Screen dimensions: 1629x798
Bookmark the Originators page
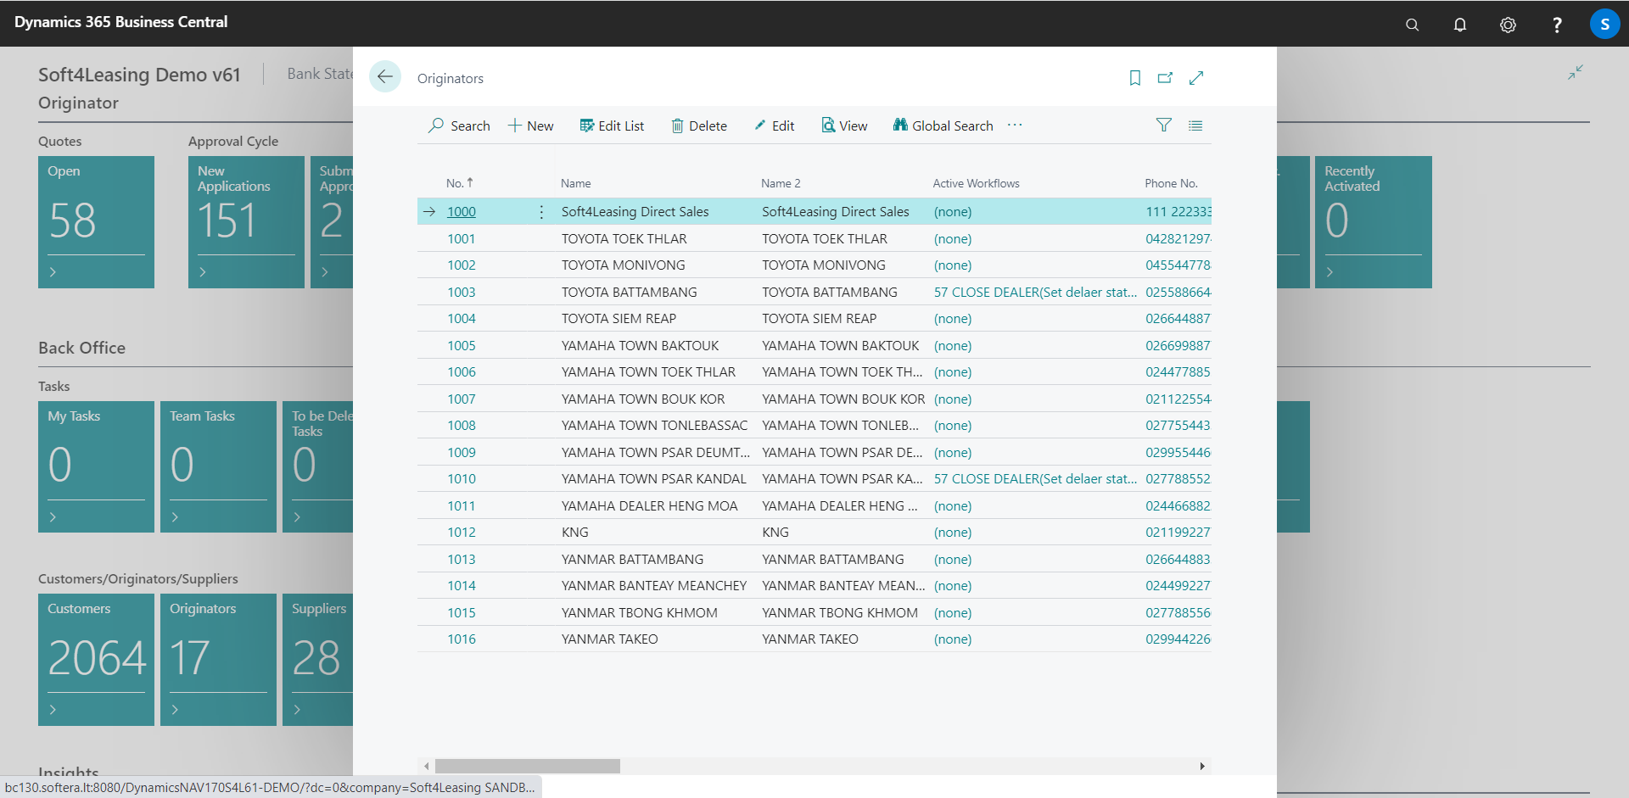pyautogui.click(x=1134, y=77)
